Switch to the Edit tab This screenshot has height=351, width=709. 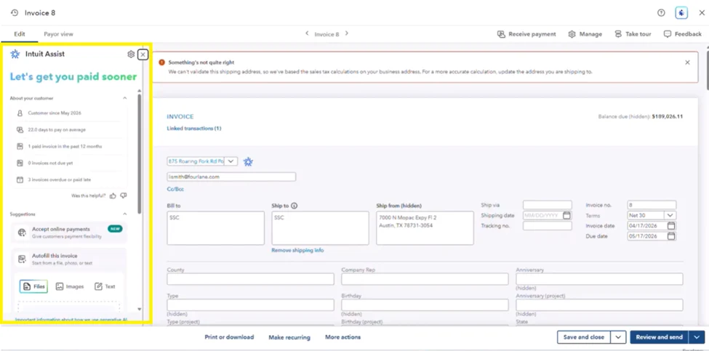pos(20,34)
